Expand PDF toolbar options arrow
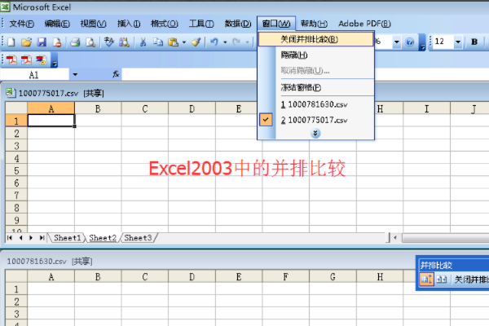The width and height of the screenshot is (489, 326). [x=55, y=60]
